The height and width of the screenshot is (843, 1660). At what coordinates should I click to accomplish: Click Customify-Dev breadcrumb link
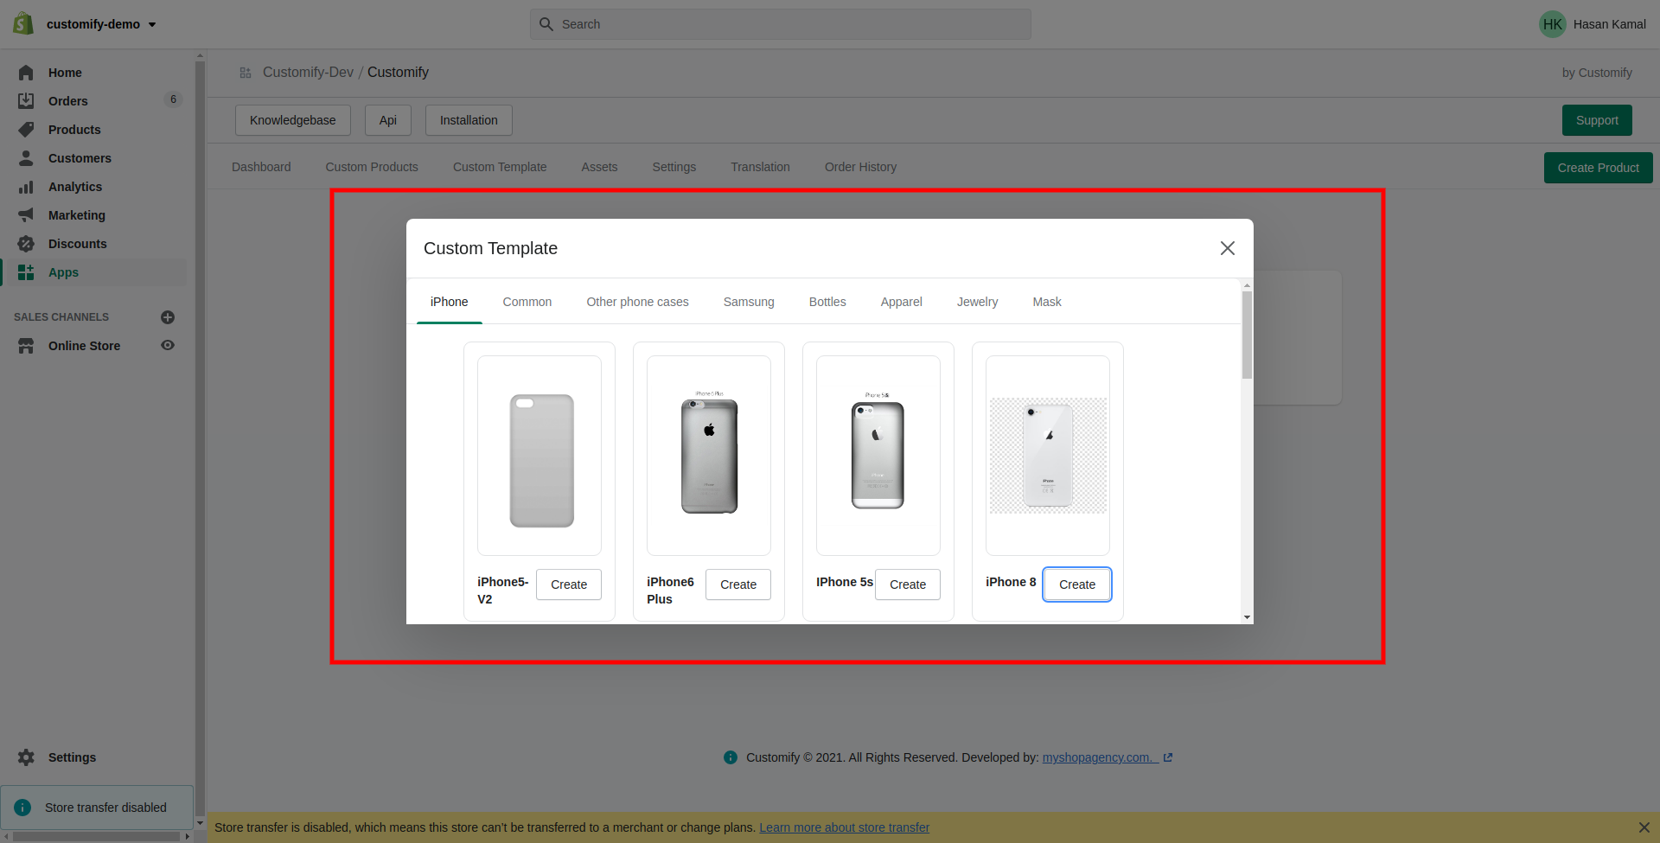(x=308, y=73)
